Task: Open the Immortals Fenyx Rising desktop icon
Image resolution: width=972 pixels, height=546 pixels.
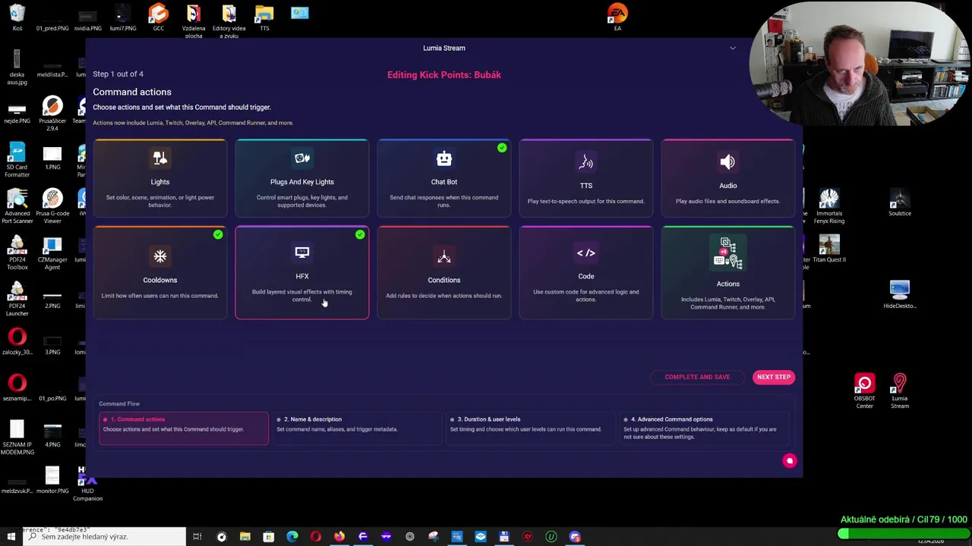Action: [x=829, y=206]
